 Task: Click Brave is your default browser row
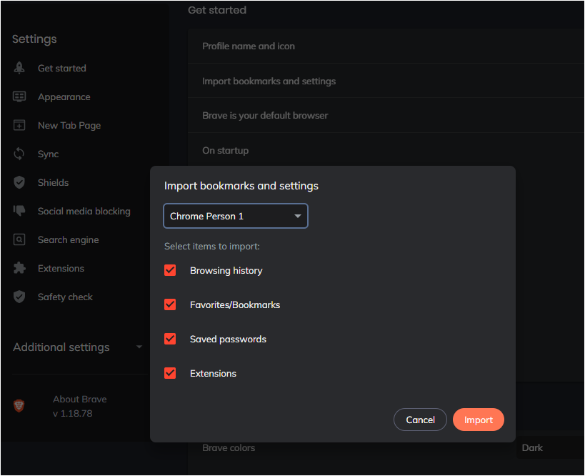[x=386, y=115]
